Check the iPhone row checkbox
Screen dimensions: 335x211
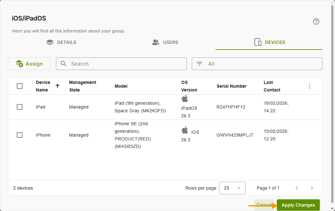click(x=20, y=135)
